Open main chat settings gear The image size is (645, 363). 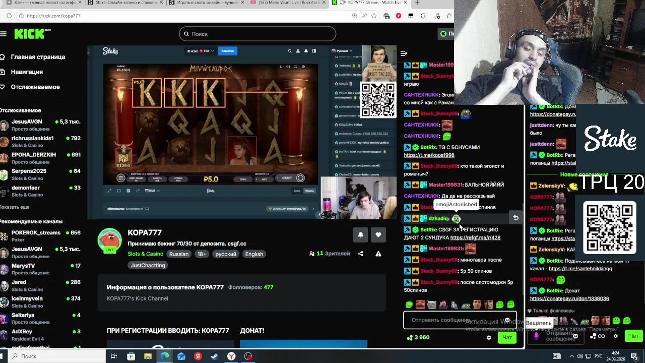[489, 337]
